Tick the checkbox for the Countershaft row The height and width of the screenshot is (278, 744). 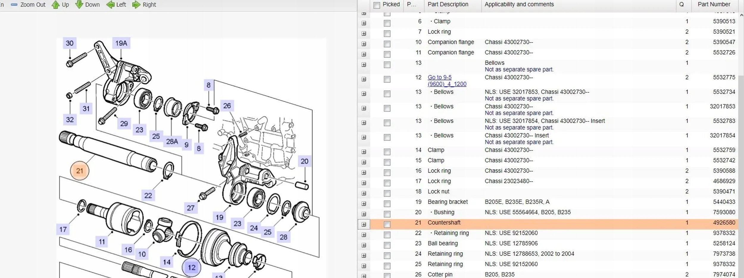[x=387, y=224]
